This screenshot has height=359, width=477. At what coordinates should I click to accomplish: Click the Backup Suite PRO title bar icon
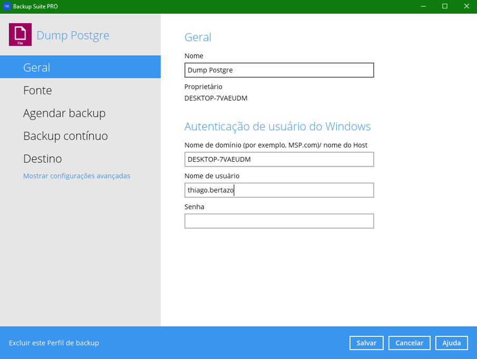point(7,6)
